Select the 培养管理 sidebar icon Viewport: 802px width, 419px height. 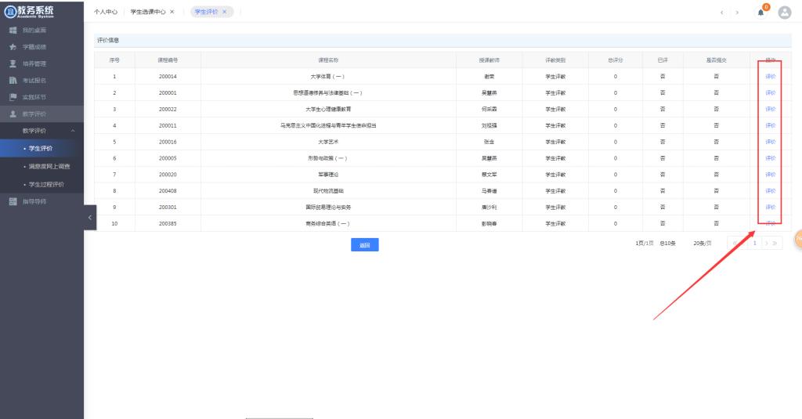tap(13, 63)
